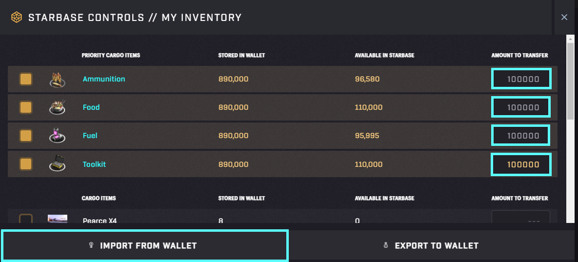Image resolution: width=578 pixels, height=262 pixels.
Task: Click the Toolkit box icon
Action: point(57,163)
